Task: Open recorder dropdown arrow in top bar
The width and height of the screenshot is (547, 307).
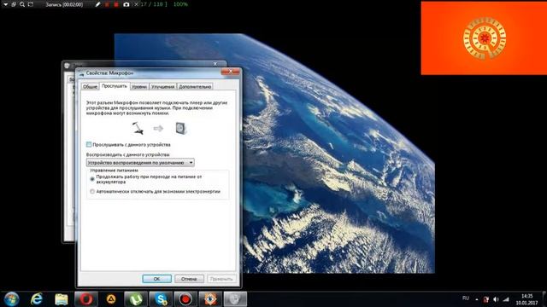Action: pos(5,4)
